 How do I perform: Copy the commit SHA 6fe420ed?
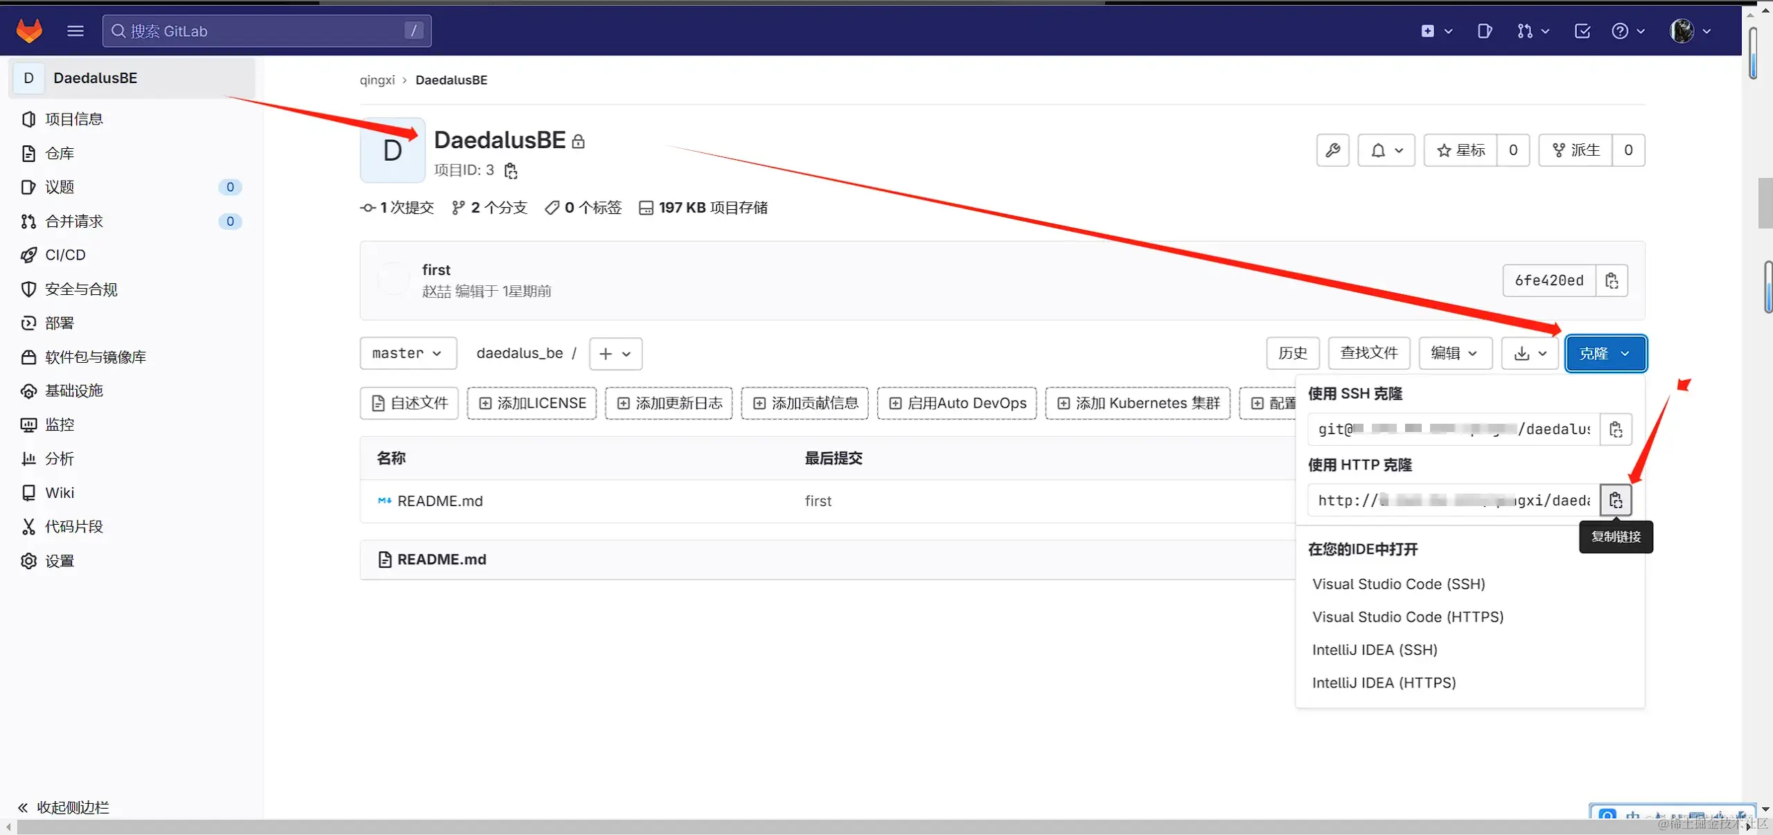[1611, 280]
